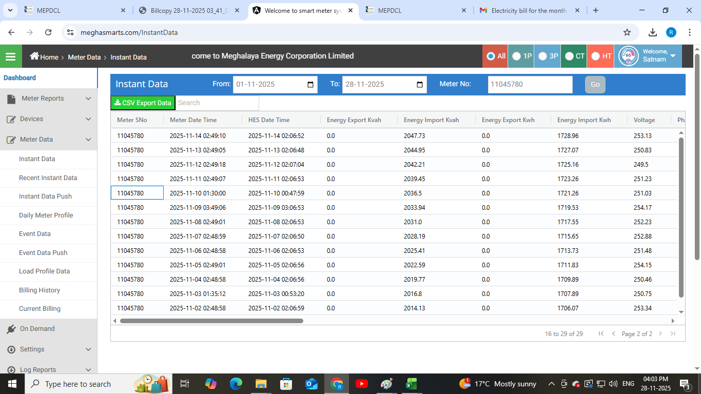Open Billing History in sidebar
701x394 pixels.
[40, 290]
